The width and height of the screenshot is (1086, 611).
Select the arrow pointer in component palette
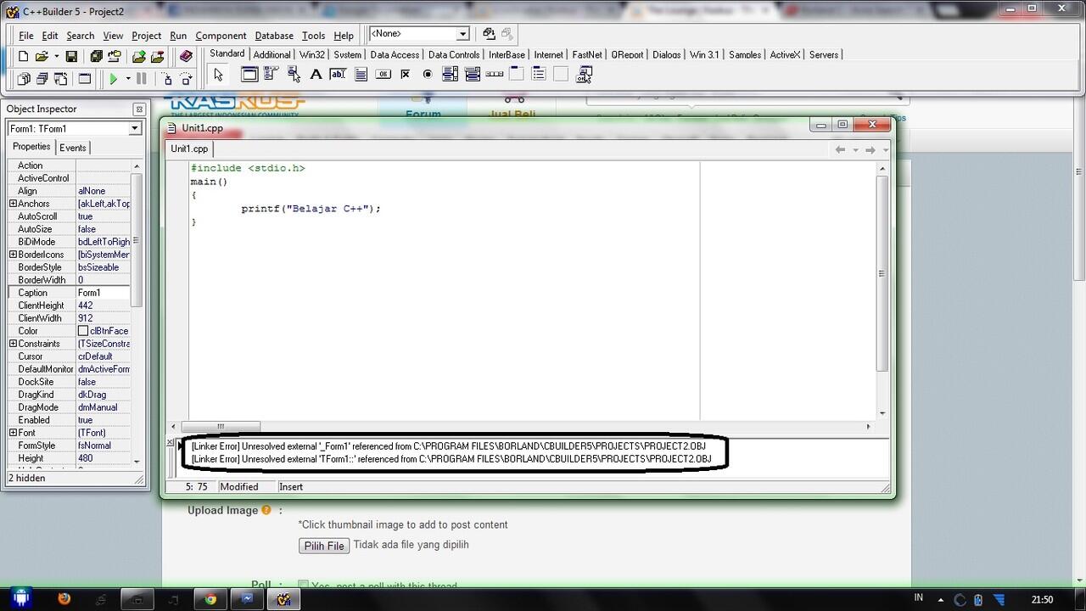pos(218,75)
